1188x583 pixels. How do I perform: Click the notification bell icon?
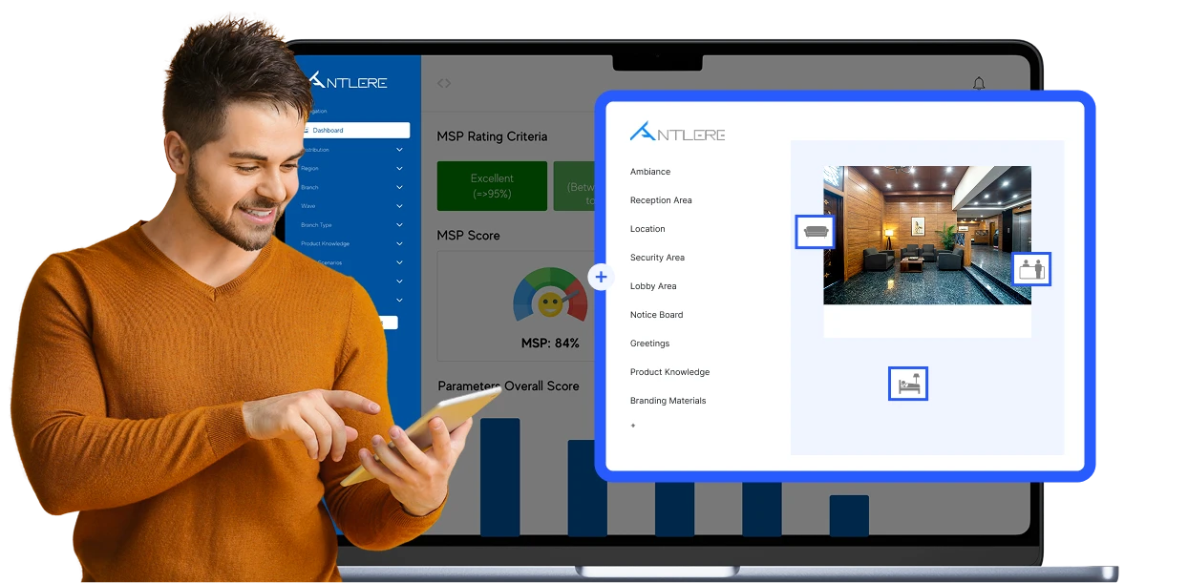click(979, 83)
